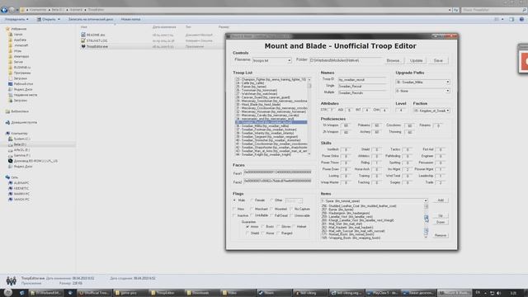The image size is (528, 297).
Task: Click the Add item button
Action: click(441, 200)
